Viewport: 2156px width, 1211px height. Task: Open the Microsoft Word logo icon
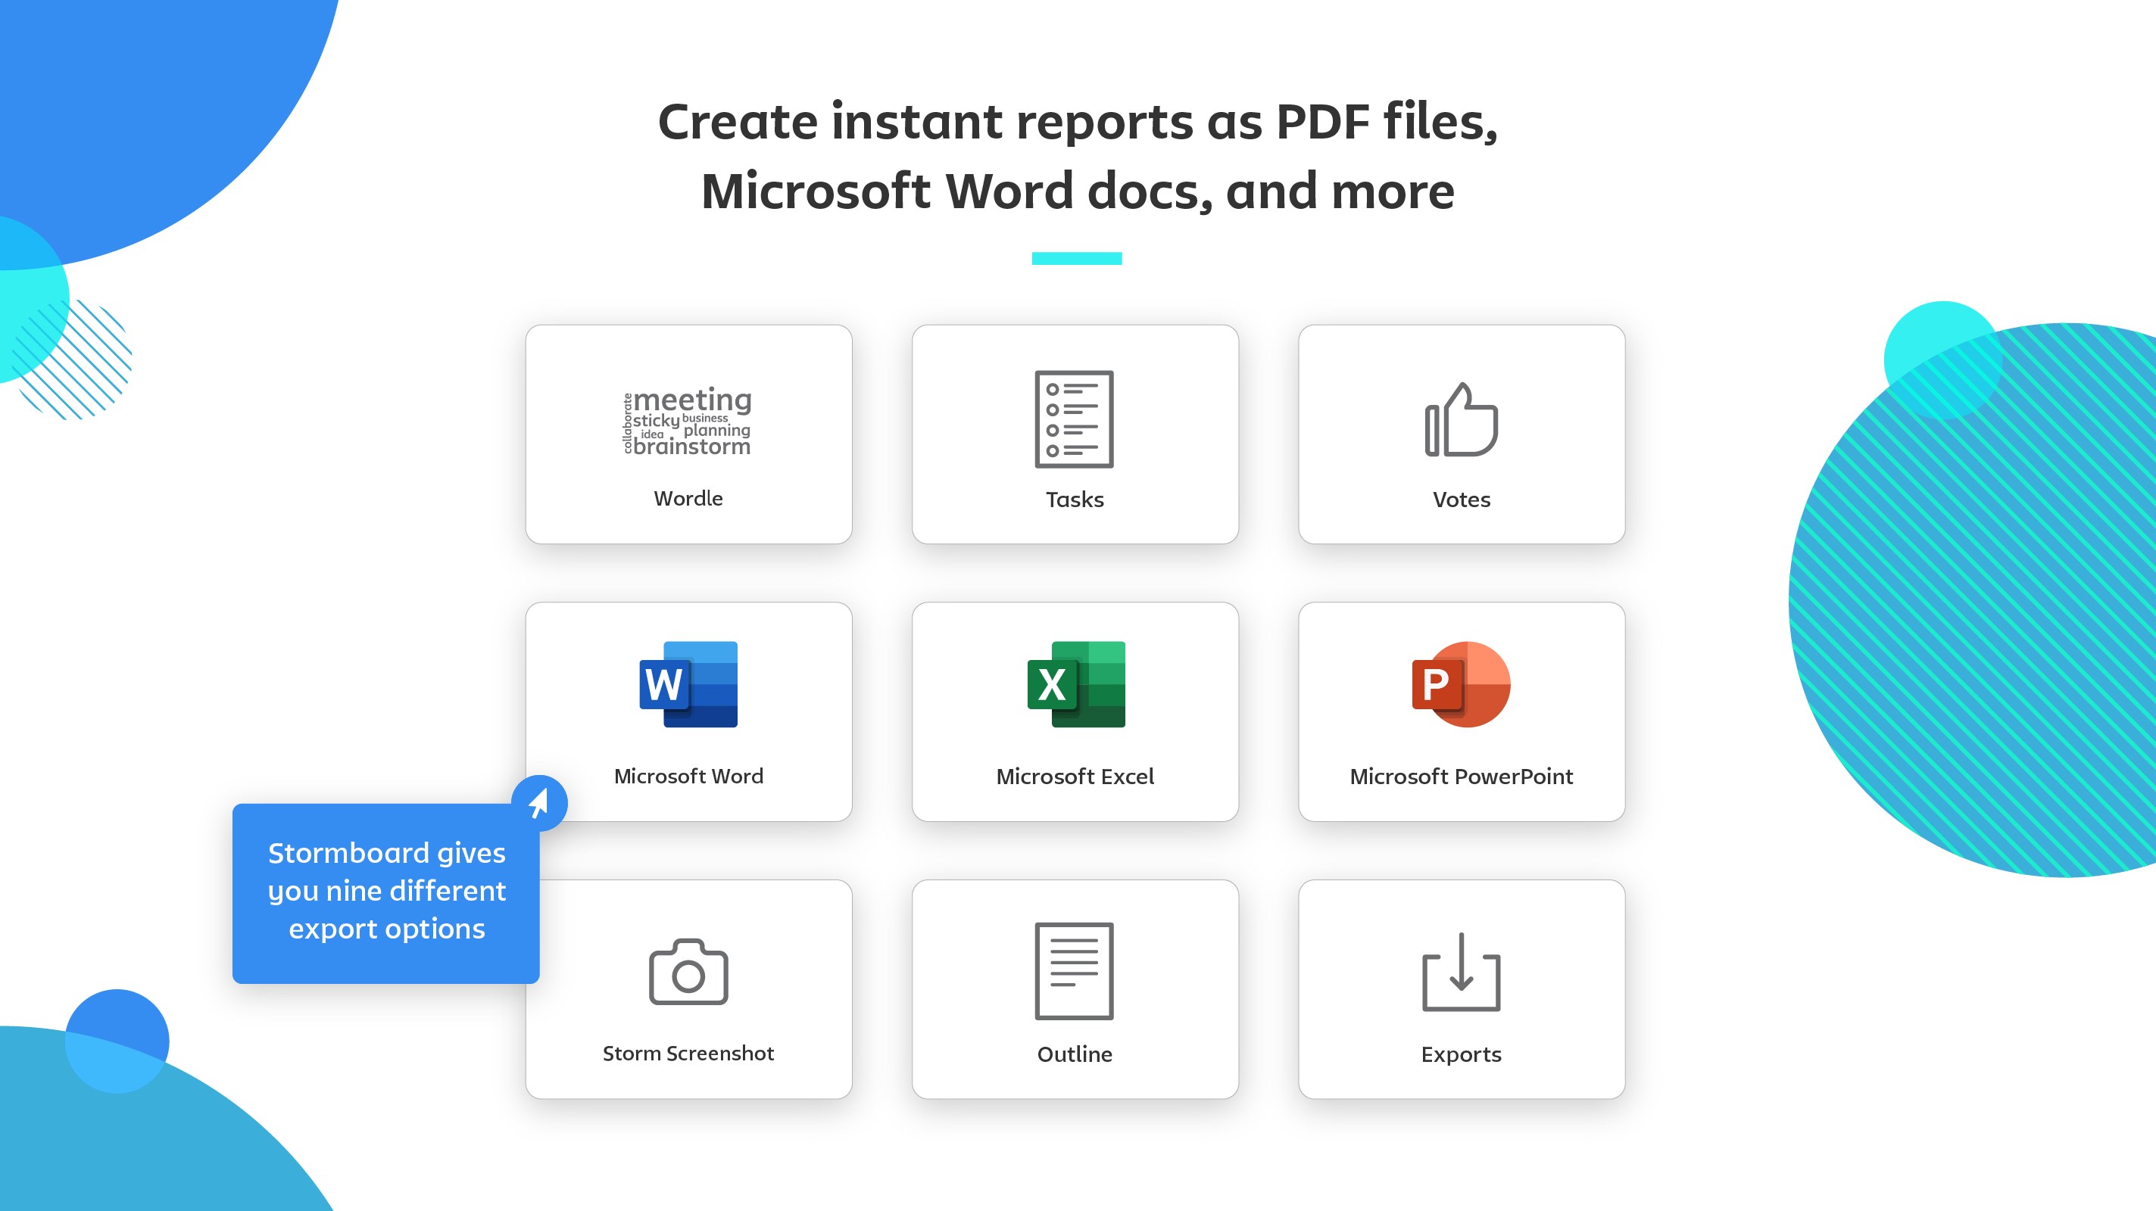click(688, 684)
